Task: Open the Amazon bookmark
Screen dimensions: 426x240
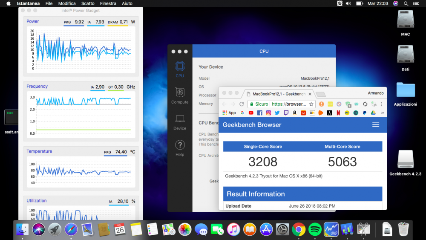Action: (x=294, y=113)
